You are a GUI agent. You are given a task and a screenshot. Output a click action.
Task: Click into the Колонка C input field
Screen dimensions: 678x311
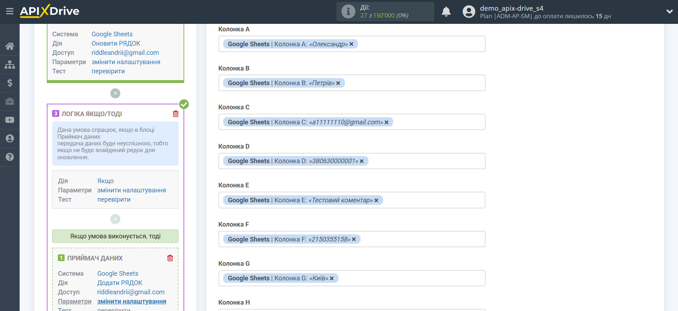click(352, 122)
